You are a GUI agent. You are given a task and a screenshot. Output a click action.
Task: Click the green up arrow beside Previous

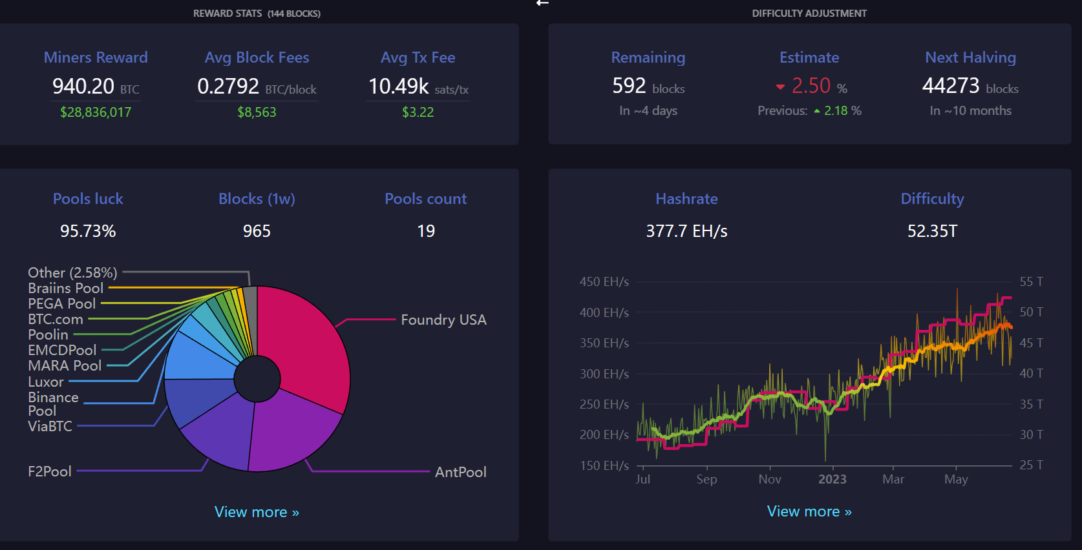[x=817, y=111]
